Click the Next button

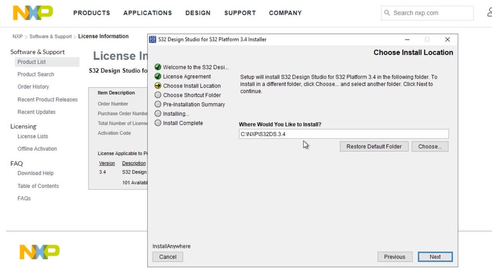coord(435,257)
